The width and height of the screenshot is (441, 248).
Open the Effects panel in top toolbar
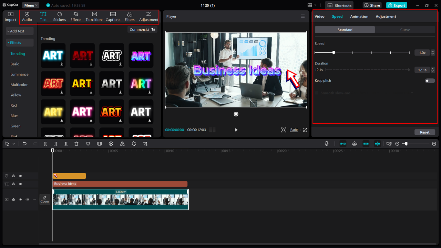pos(76,17)
